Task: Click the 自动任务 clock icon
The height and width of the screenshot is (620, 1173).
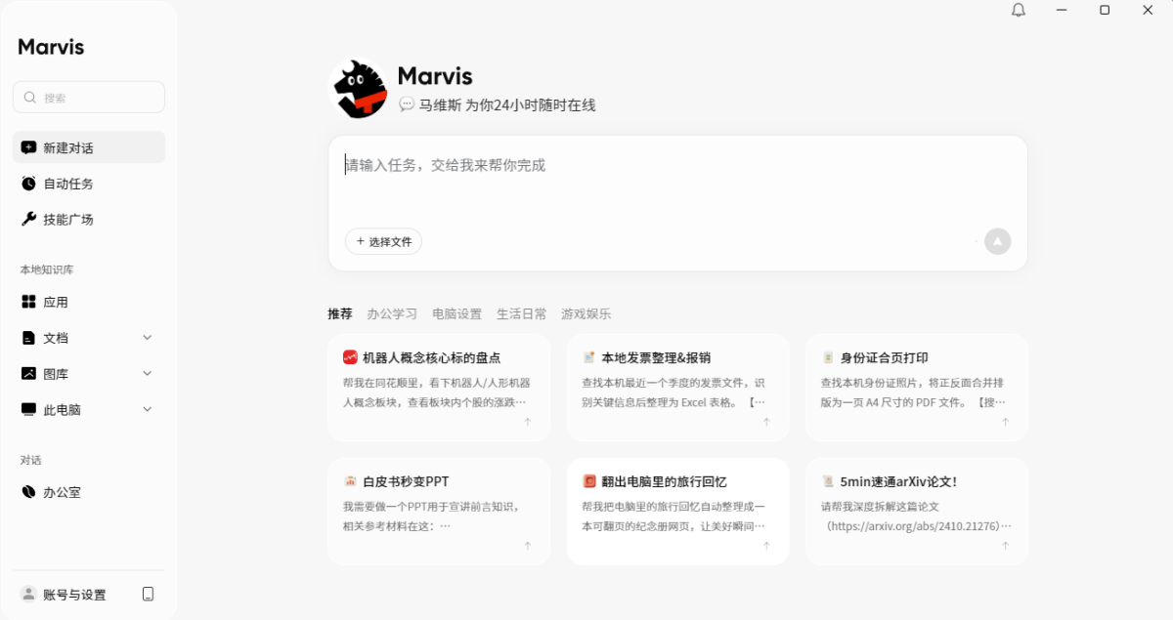Action: [x=28, y=184]
